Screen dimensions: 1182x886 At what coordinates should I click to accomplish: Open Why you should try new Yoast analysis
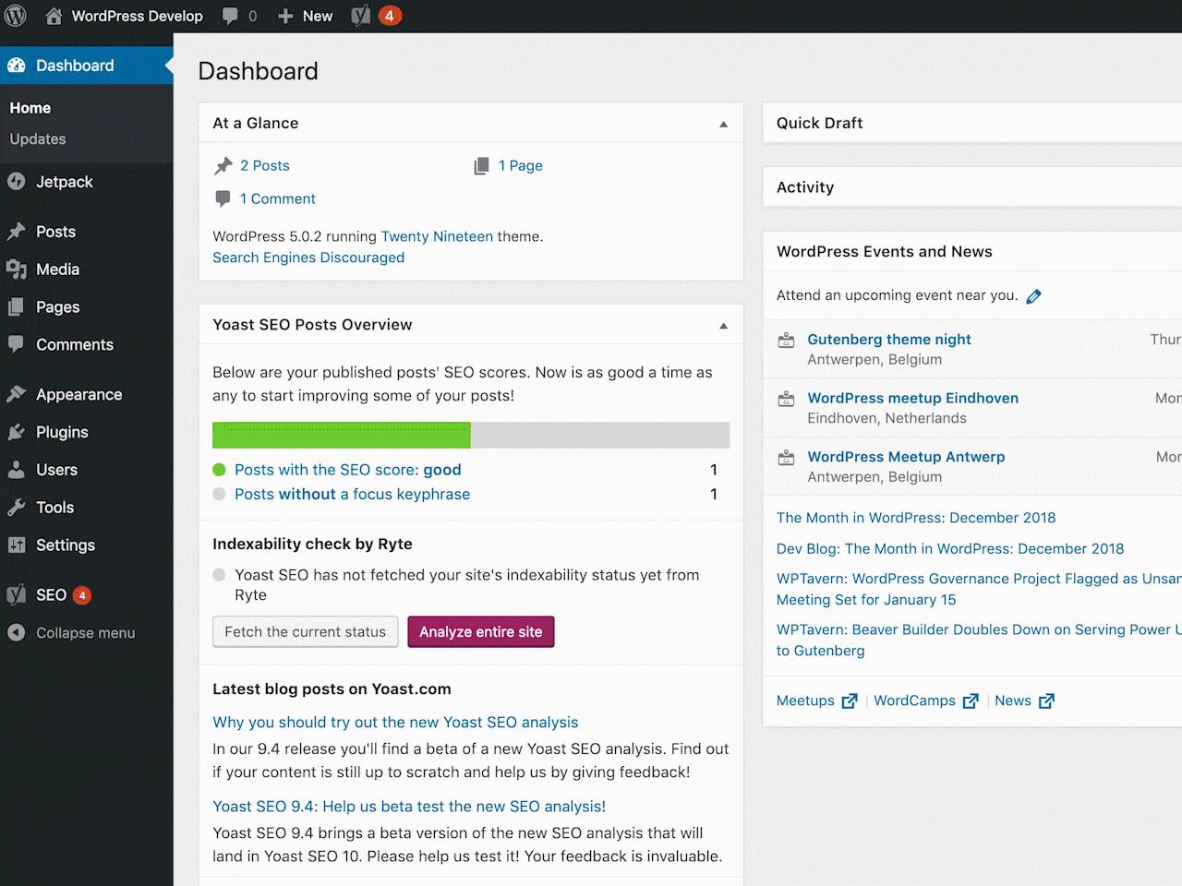[x=395, y=723]
